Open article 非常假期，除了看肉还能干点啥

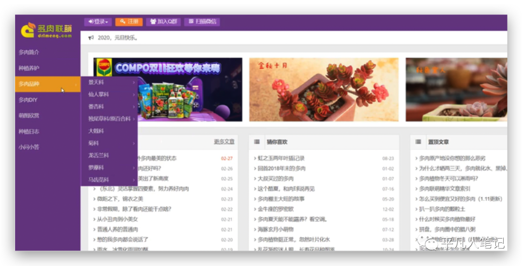[x=134, y=209]
